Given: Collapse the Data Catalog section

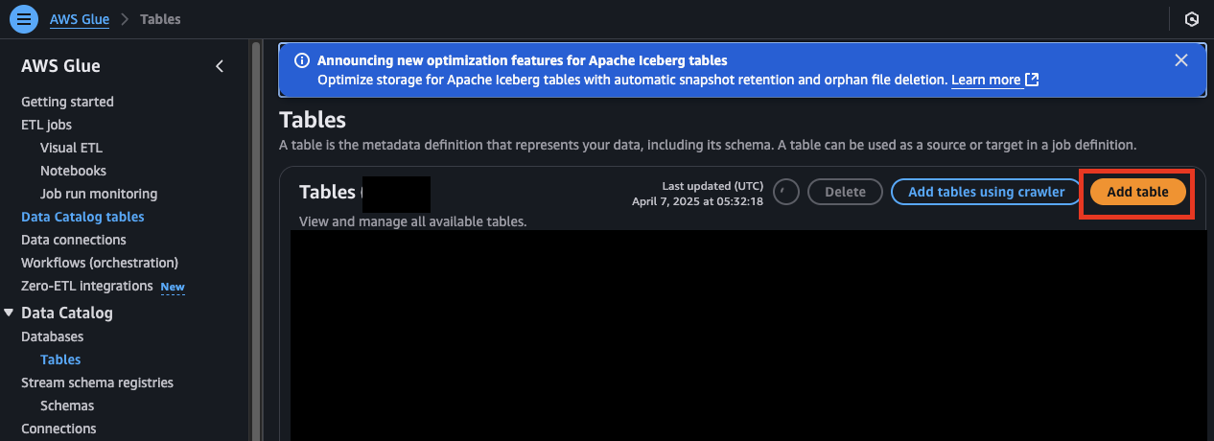Looking at the screenshot, I should [9, 313].
